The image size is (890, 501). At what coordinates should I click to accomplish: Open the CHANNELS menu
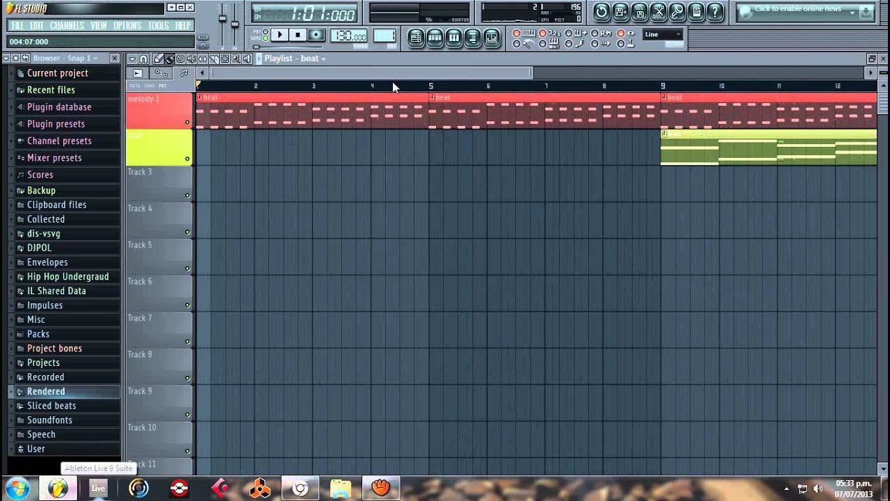pyautogui.click(x=67, y=26)
